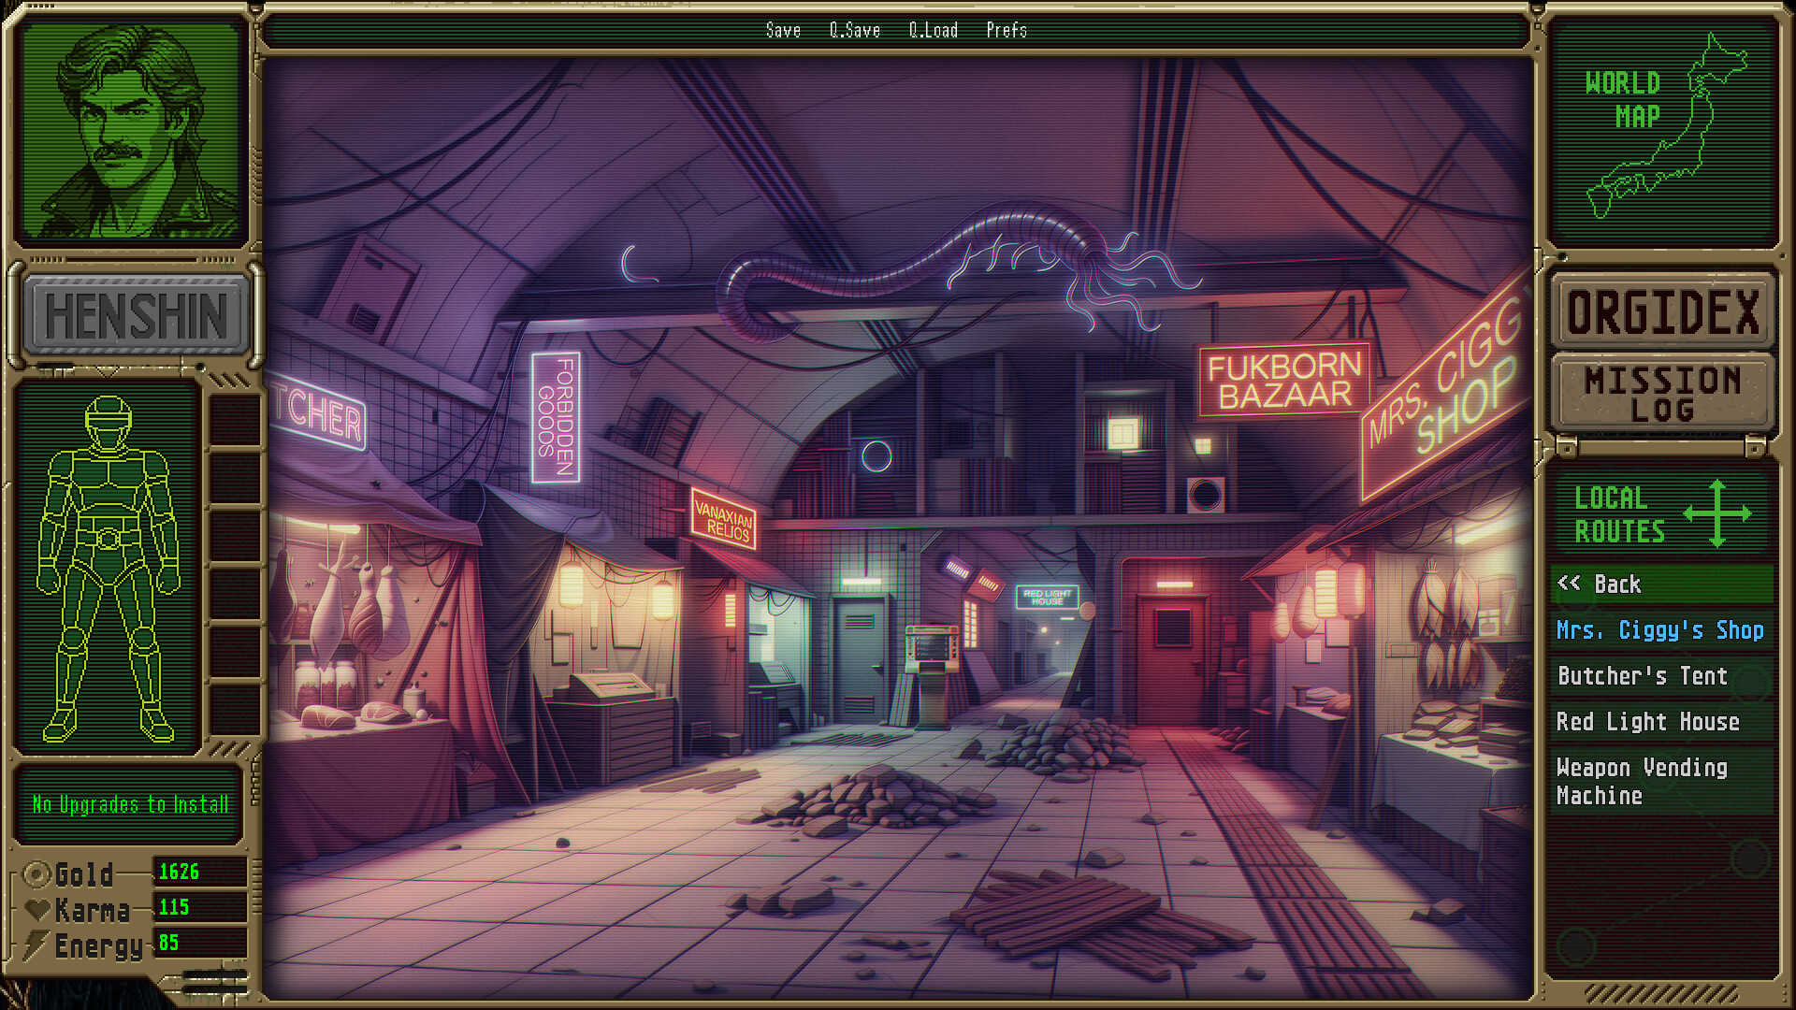Travel to Butcher's Tent
Image resolution: width=1796 pixels, height=1010 pixels.
click(x=1660, y=676)
